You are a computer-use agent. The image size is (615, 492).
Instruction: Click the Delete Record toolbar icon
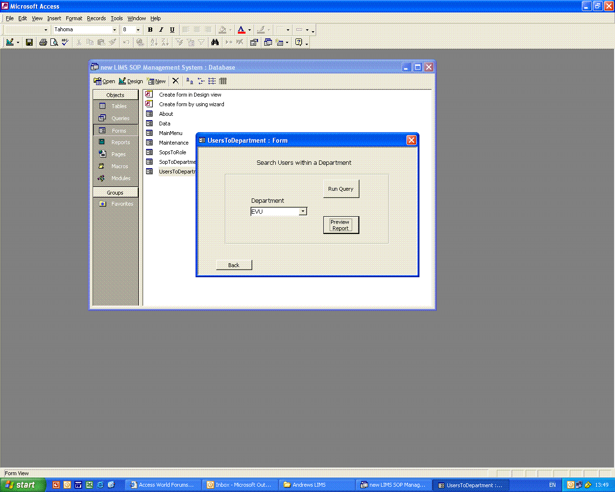[240, 42]
